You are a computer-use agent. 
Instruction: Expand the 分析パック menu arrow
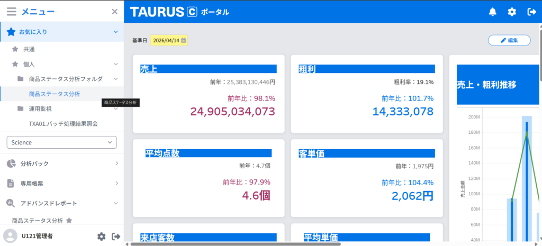pos(116,163)
